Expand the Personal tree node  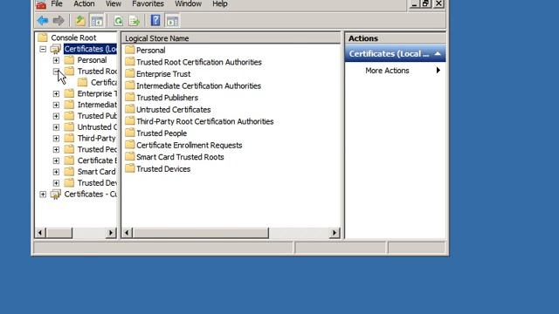click(x=56, y=60)
